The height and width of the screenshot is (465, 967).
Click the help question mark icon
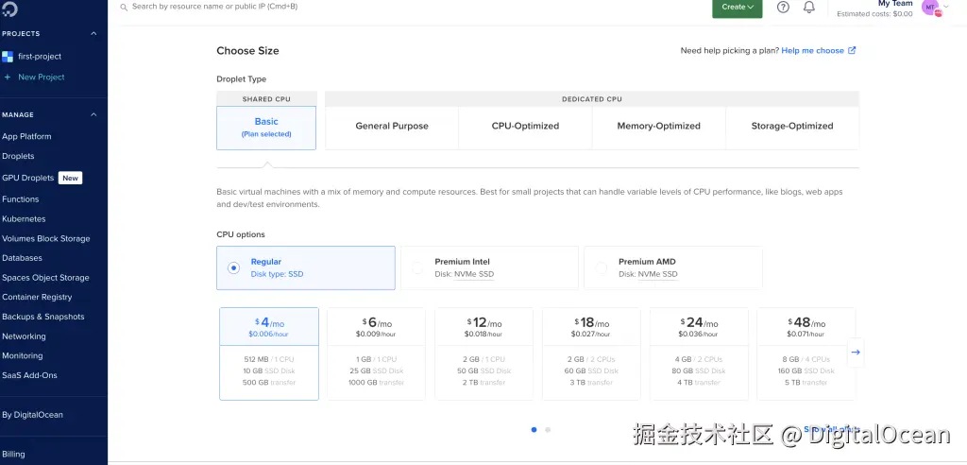pos(783,8)
